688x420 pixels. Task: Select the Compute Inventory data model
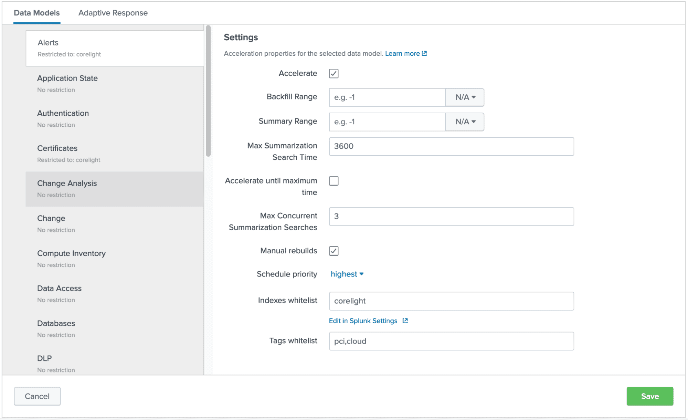[71, 253]
